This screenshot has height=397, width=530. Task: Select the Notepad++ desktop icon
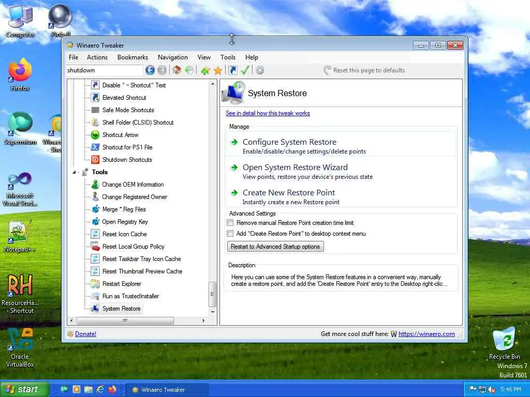click(19, 232)
